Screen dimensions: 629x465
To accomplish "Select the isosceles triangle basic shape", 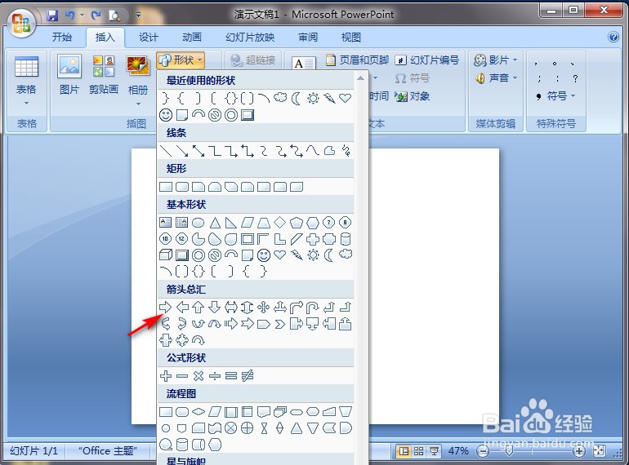I will pos(215,223).
